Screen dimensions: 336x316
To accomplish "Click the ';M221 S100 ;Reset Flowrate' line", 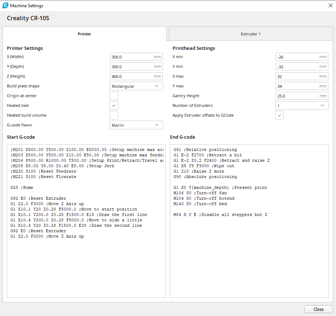I will tap(43, 177).
